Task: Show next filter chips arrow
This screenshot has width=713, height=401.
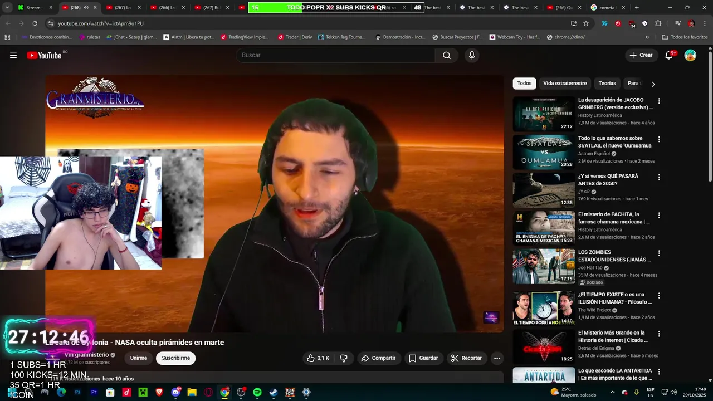Action: (653, 84)
